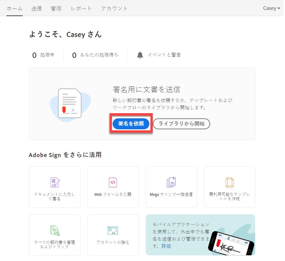This screenshot has width=285, height=261.
Task: Click the Web form code icon
Action: click(113, 182)
